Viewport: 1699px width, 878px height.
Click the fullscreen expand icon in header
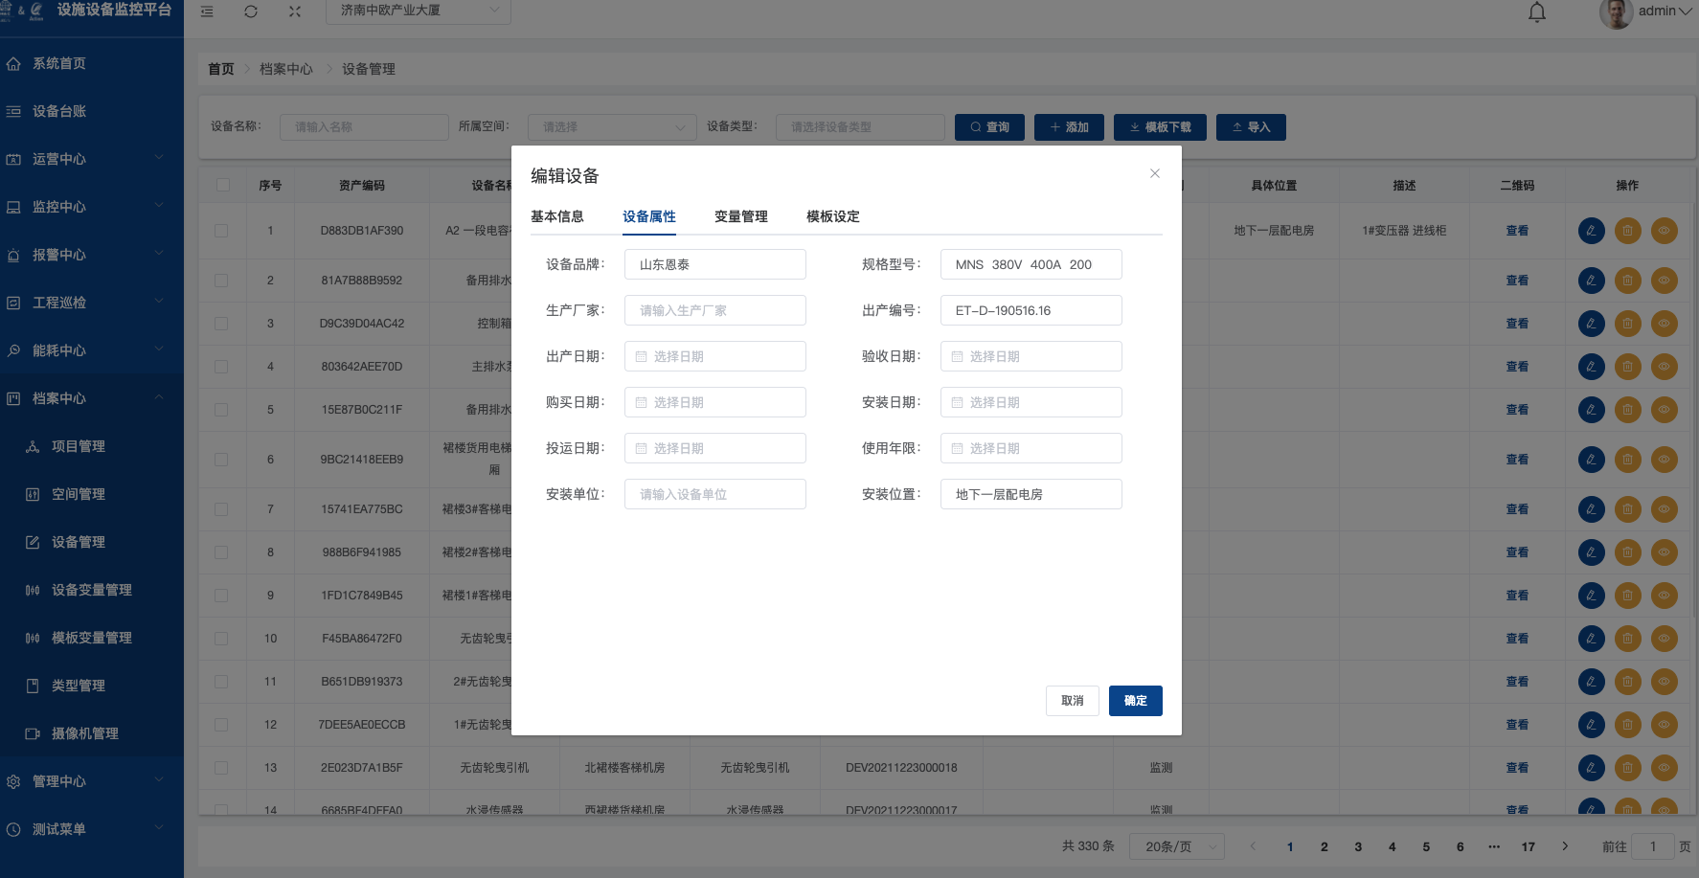(295, 11)
